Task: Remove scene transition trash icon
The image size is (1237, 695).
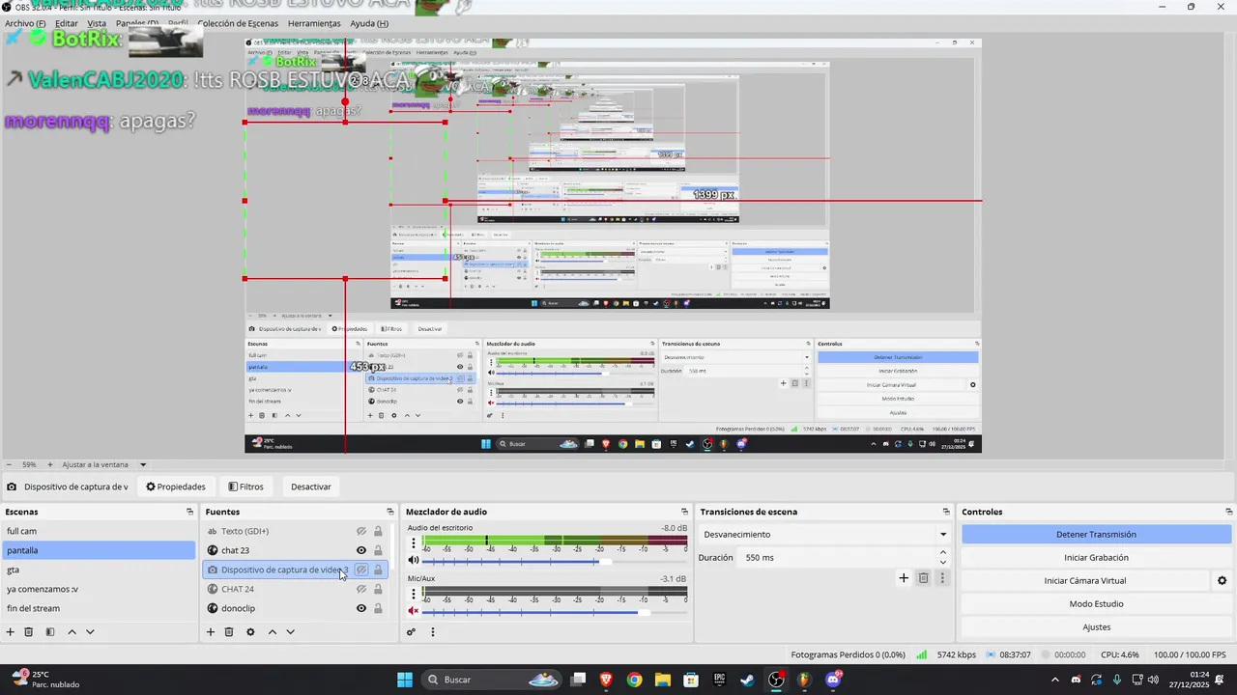Action: (x=924, y=578)
